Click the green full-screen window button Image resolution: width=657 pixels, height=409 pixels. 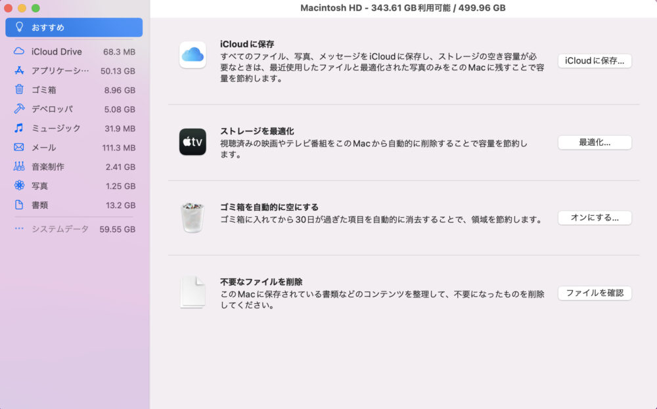click(35, 8)
